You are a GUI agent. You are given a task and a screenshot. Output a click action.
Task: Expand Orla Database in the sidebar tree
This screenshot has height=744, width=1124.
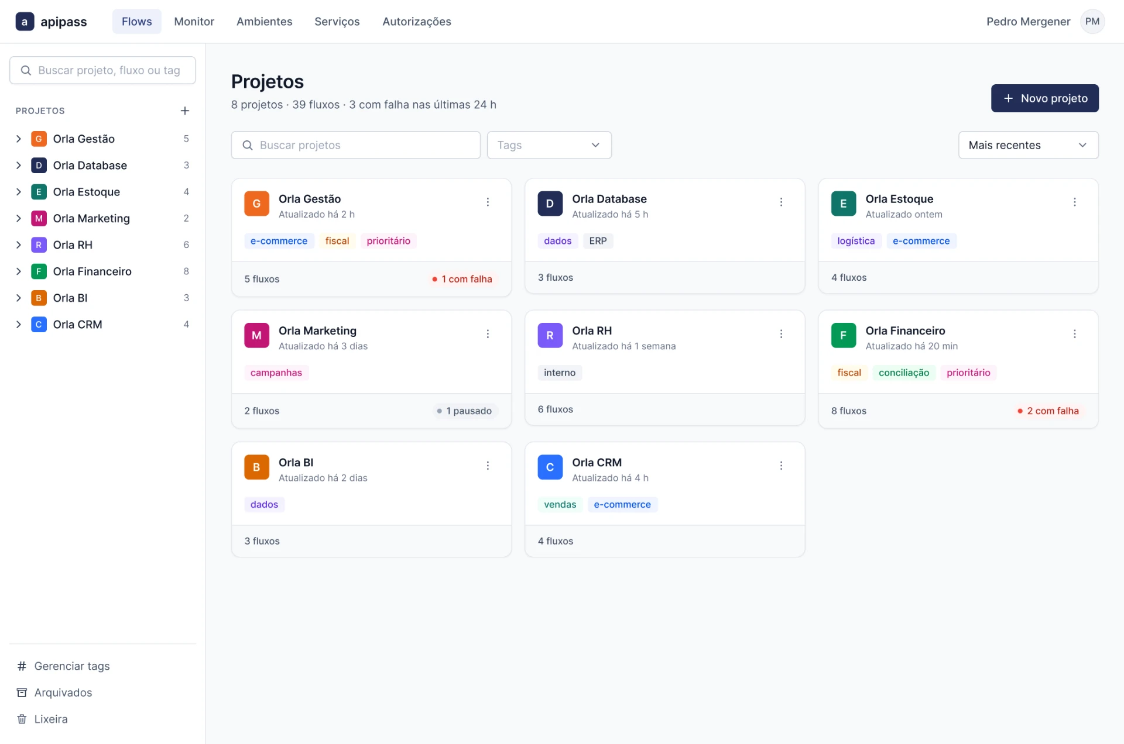(19, 165)
